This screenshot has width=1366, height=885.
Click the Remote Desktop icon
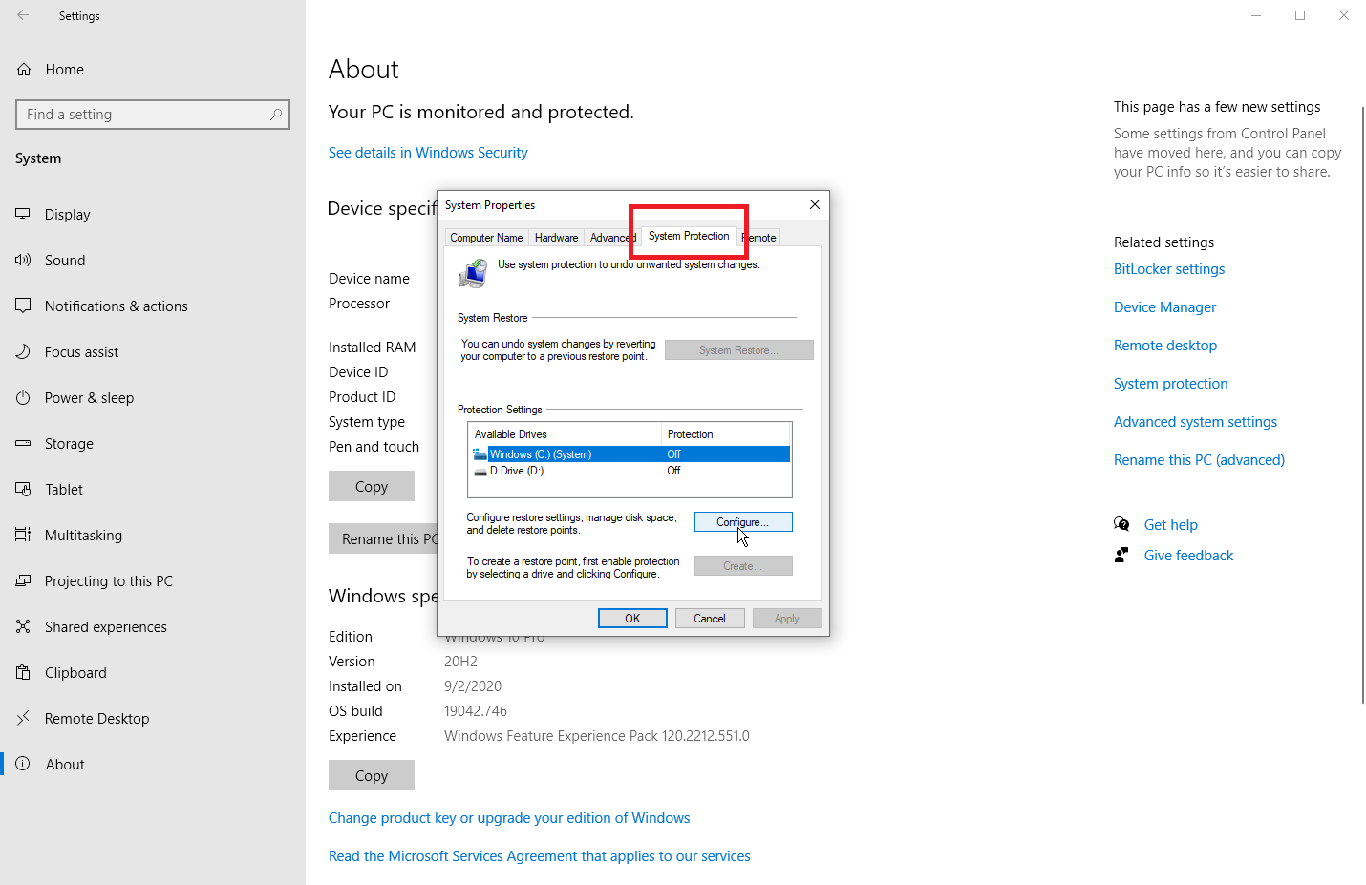click(x=23, y=718)
